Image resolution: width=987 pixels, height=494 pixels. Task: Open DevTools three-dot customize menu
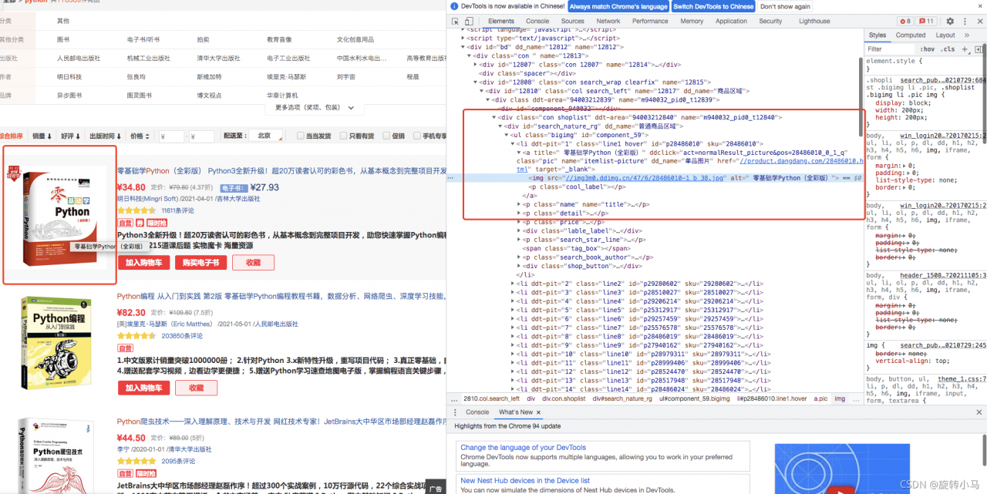point(963,21)
